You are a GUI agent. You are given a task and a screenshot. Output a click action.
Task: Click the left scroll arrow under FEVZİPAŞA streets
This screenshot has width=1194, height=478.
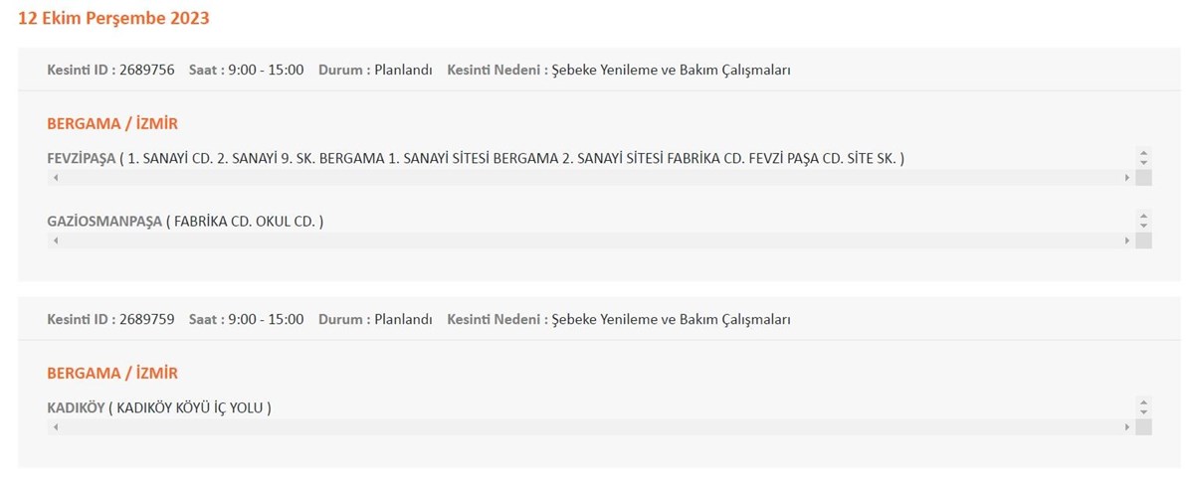pyautogui.click(x=55, y=177)
